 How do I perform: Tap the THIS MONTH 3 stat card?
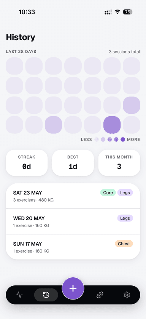[x=119, y=163]
